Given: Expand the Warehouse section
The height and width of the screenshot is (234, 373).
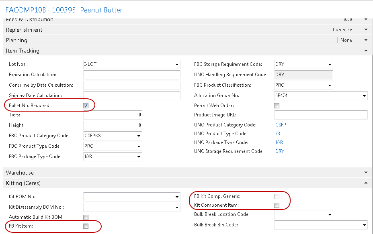Looking at the screenshot, I should (x=365, y=173).
